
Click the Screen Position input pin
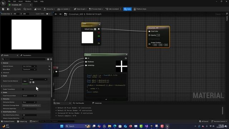pyautogui.click(x=149, y=44)
